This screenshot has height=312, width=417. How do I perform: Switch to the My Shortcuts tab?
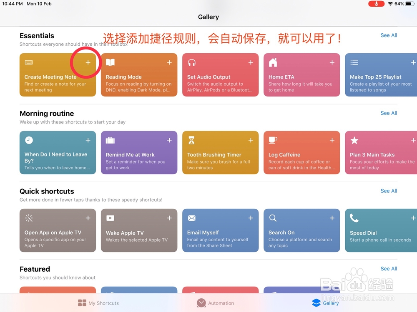(98, 303)
